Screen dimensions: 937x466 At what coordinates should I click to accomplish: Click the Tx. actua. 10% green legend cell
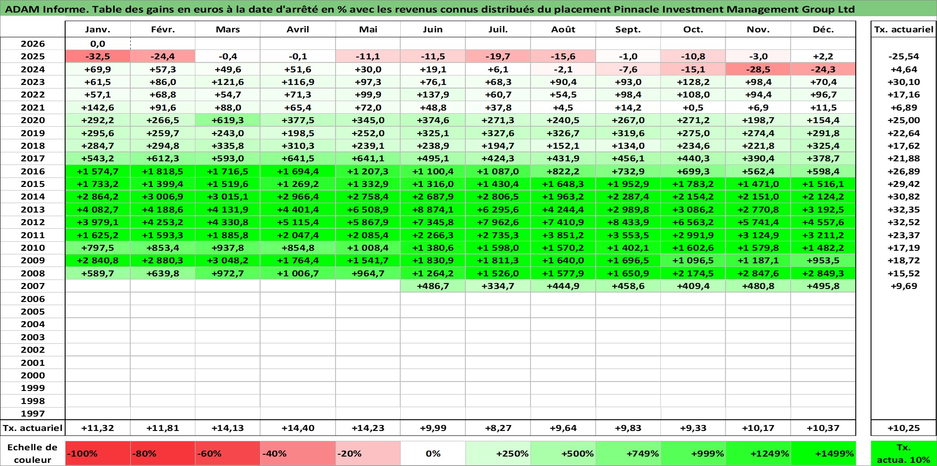(x=903, y=453)
